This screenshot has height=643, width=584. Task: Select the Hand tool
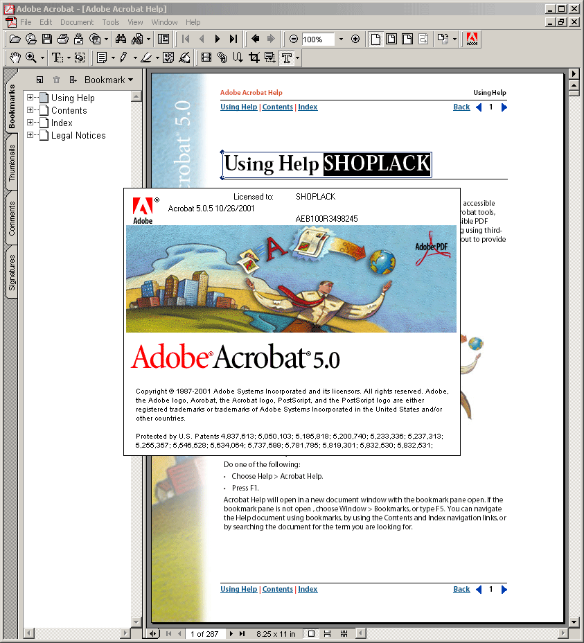coord(15,58)
